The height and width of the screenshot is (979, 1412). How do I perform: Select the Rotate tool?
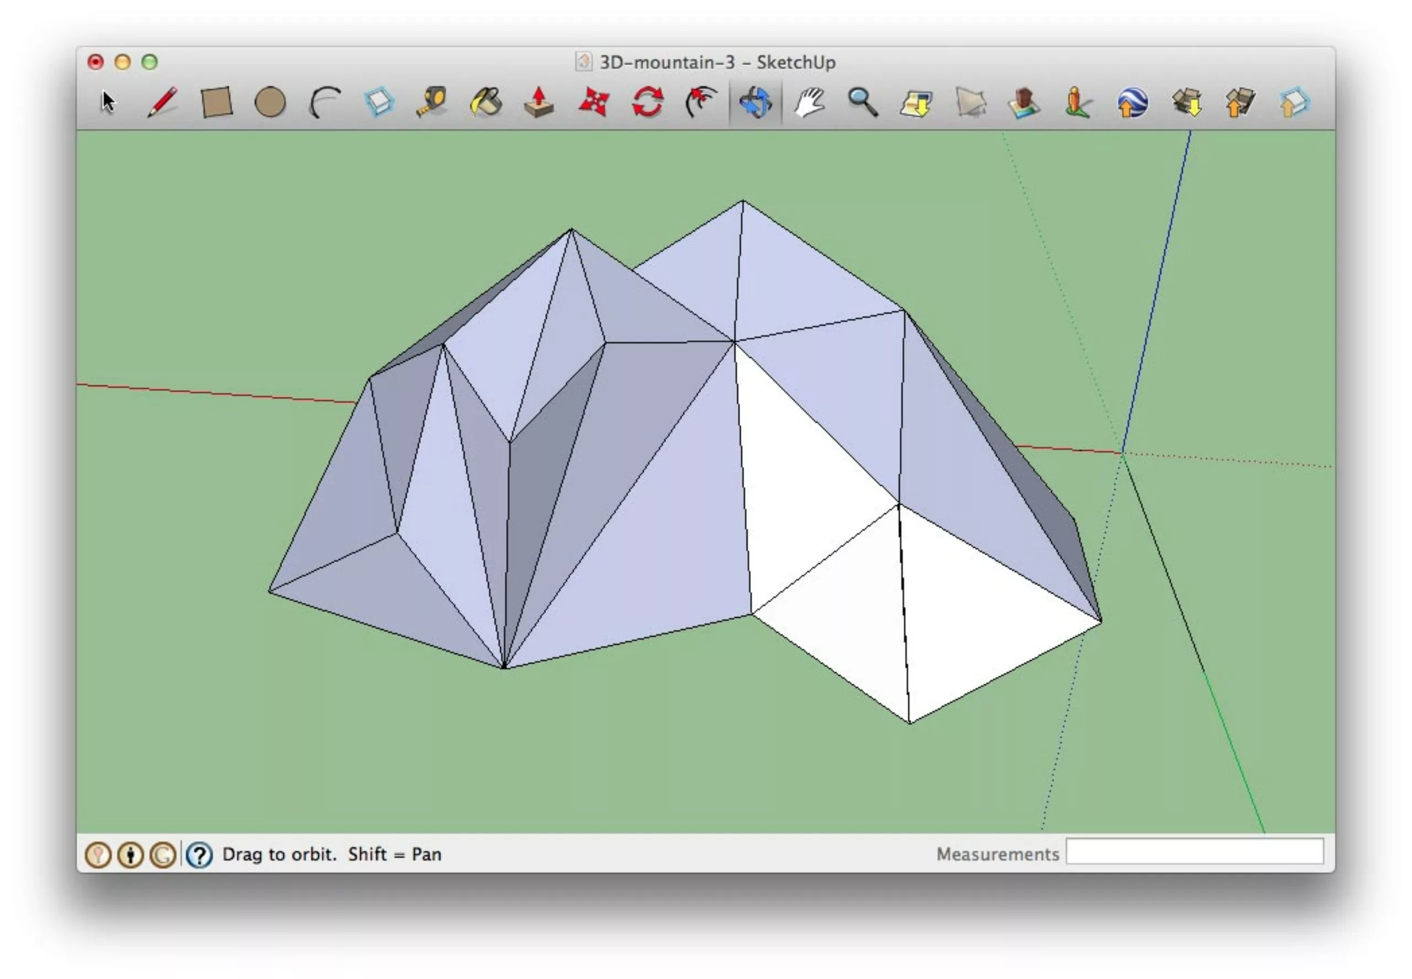click(x=648, y=102)
